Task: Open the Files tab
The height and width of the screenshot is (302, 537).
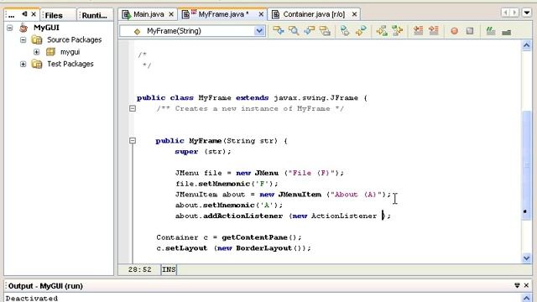Action: pos(54,15)
